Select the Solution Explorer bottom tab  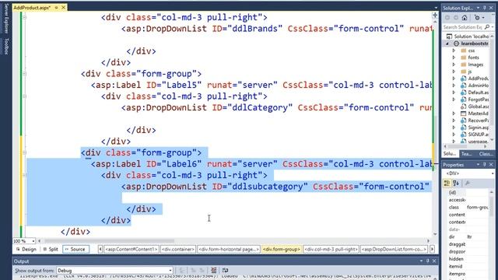click(450, 154)
